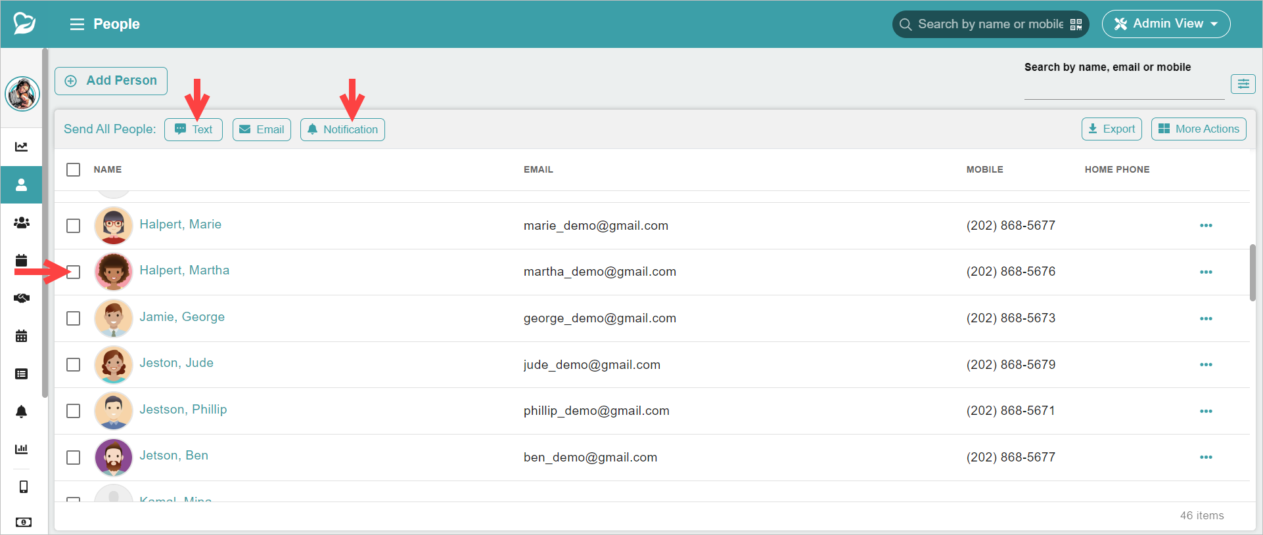This screenshot has height=535, width=1263.
Task: Send an Email to all people
Action: 262,129
